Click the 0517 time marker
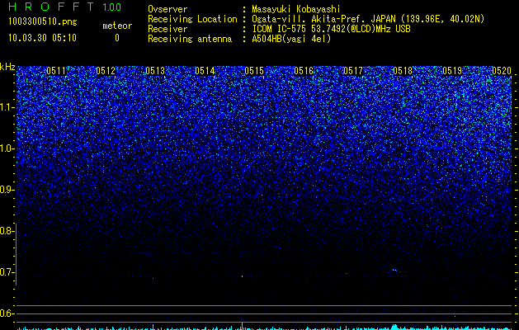Viewport: 519px width, 330px height. pyautogui.click(x=353, y=71)
